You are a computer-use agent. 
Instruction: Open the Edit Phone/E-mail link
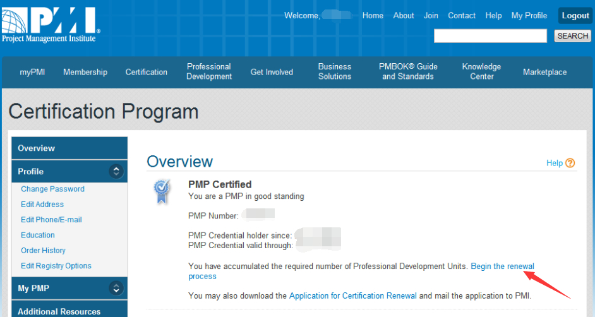point(51,220)
